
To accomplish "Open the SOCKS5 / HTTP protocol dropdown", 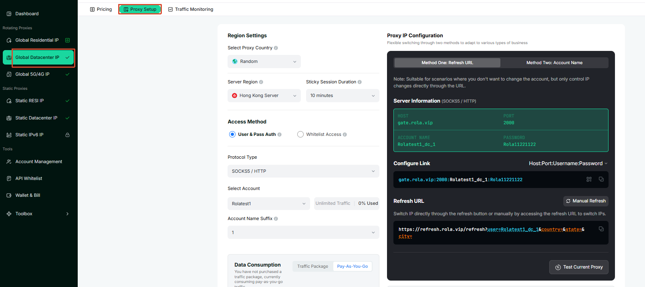I will 303,171.
